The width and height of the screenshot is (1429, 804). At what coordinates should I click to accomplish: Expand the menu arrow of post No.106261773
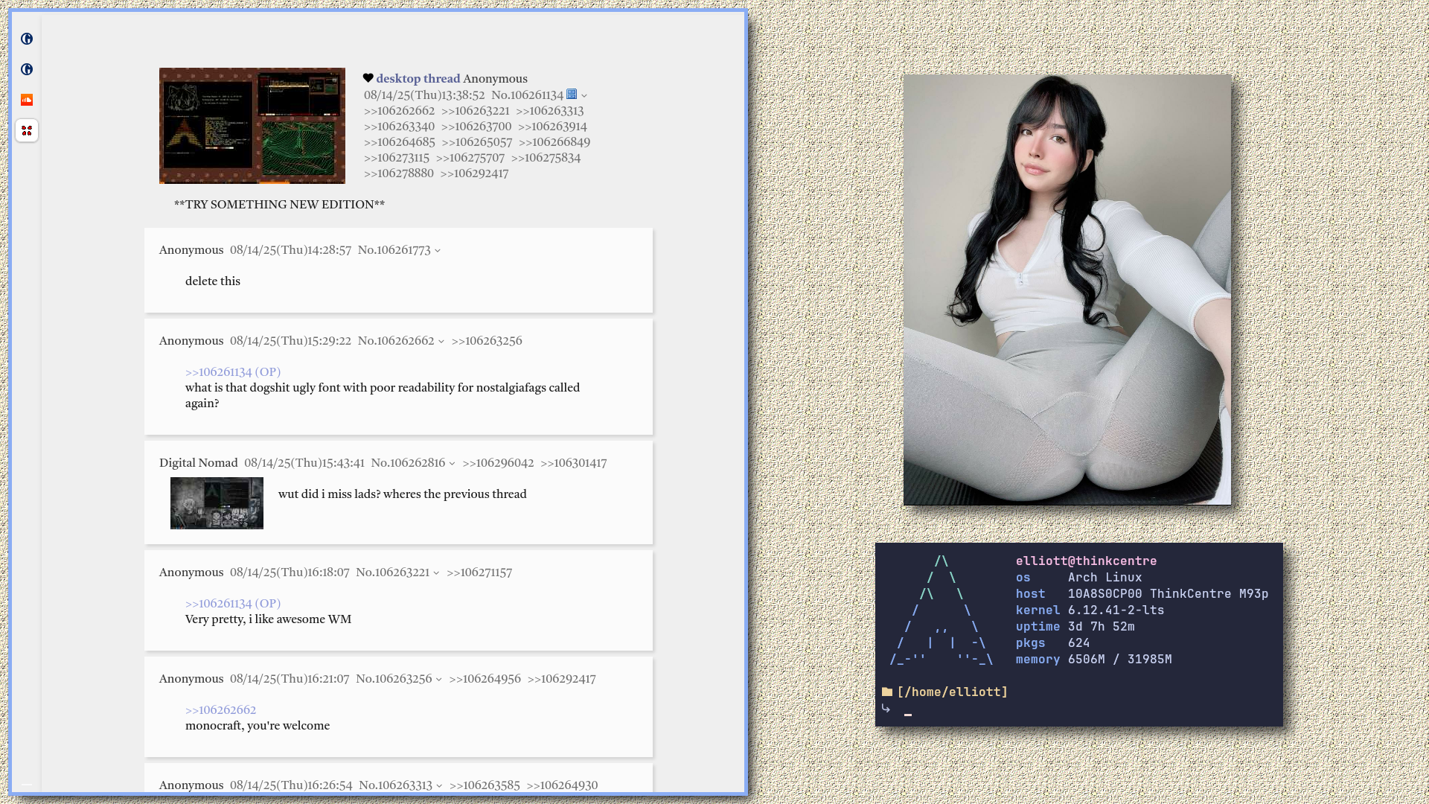click(438, 251)
